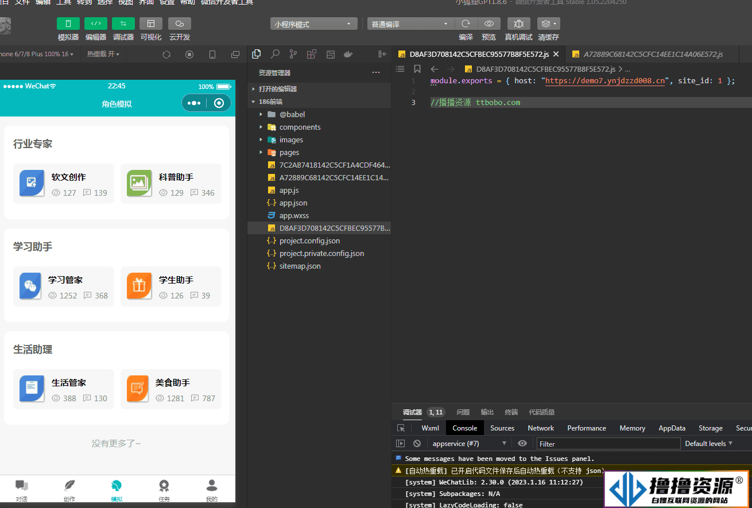Expand the Opened Editors section (打开的编辑器)
752x508 pixels.
319,89
